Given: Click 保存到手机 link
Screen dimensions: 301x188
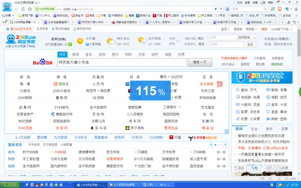Looking at the screenshot, I should click(82, 29).
